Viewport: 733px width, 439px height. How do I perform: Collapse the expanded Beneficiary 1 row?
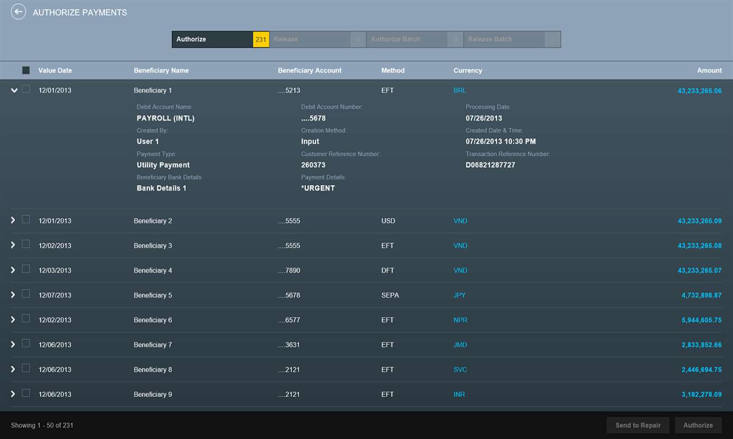(14, 91)
